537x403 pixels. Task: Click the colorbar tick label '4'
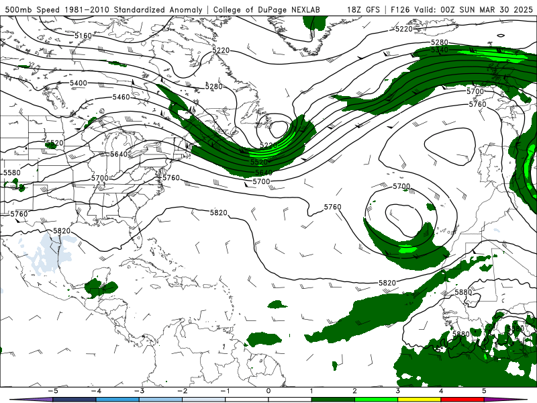tap(441, 391)
